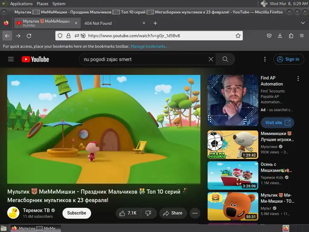Click the show desktop icon in bottom panel

pos(4,228)
